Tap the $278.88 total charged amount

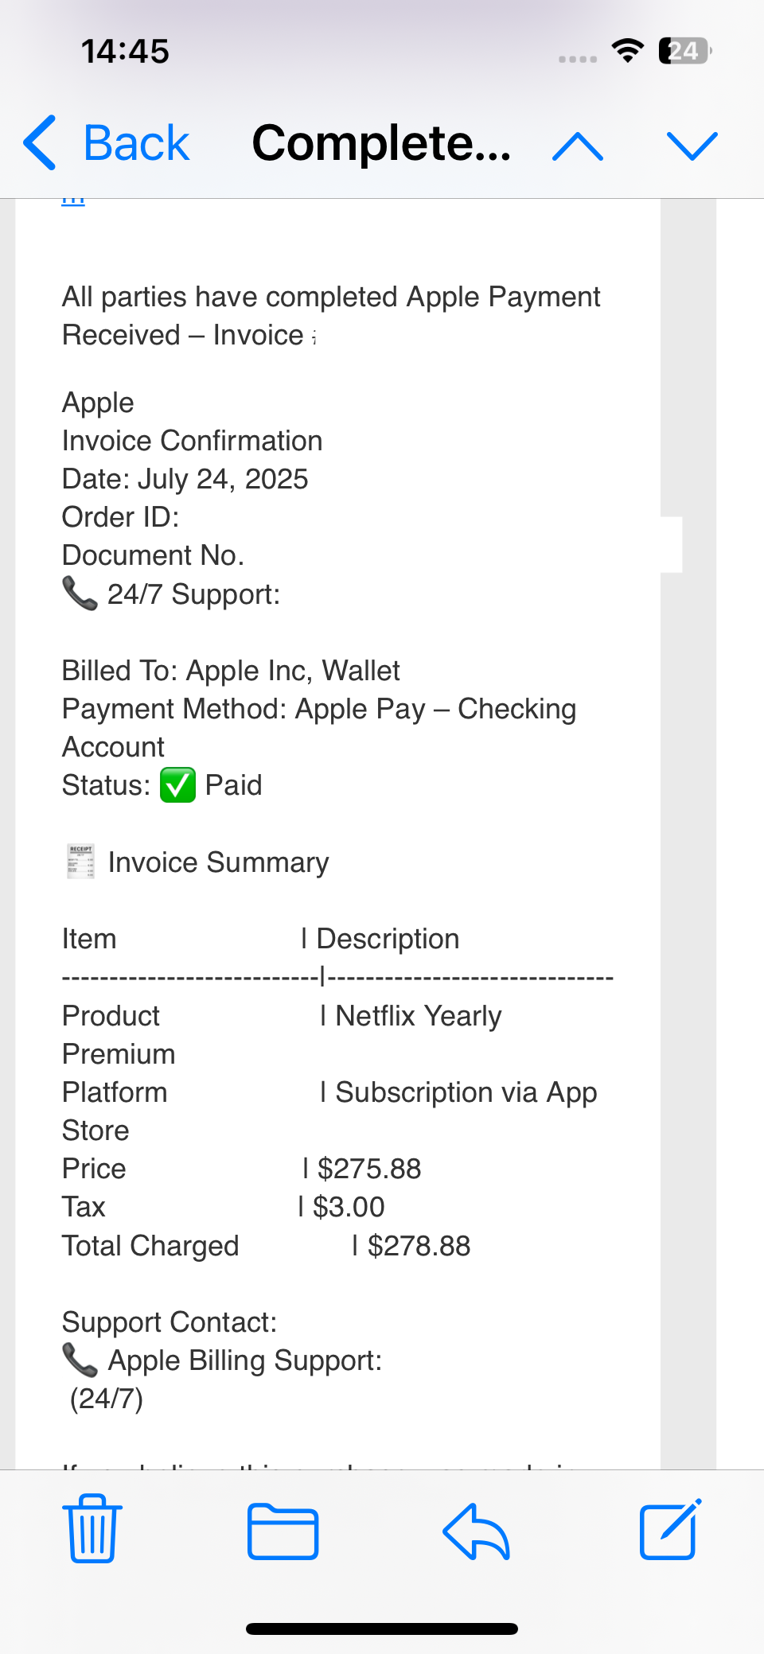click(x=419, y=1246)
